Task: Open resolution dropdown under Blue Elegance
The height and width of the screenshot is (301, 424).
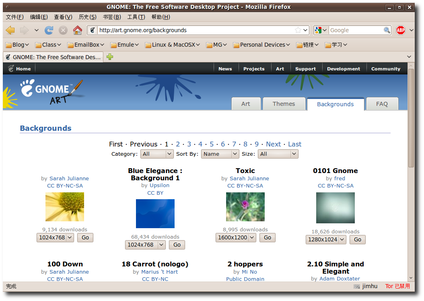Action: (145, 245)
